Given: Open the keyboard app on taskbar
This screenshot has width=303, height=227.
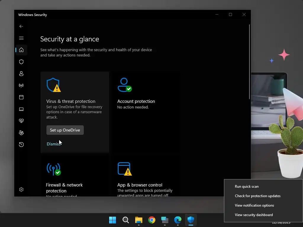Looking at the screenshot, I should 165,220.
